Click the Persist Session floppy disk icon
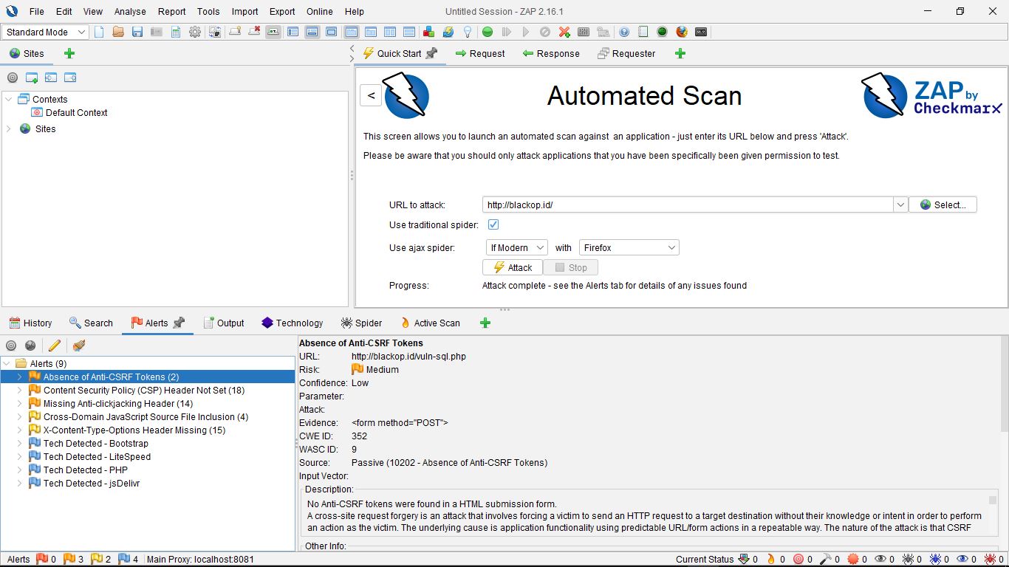1009x567 pixels. (137, 32)
